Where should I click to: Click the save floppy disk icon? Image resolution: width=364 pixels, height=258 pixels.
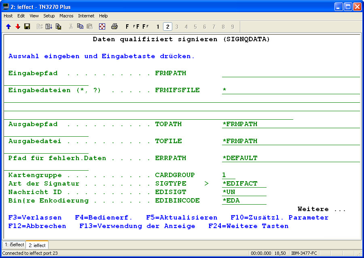pyautogui.click(x=27, y=27)
